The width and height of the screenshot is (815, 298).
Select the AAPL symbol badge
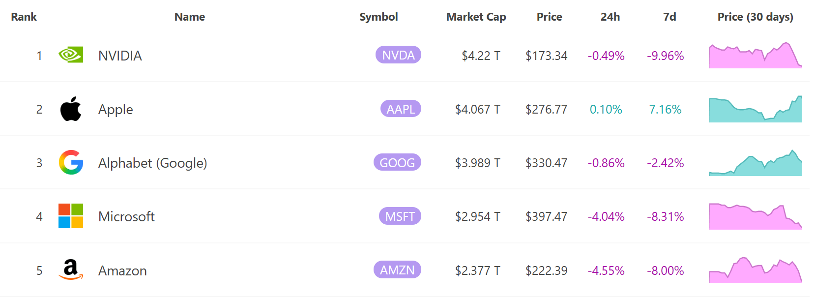[401, 109]
